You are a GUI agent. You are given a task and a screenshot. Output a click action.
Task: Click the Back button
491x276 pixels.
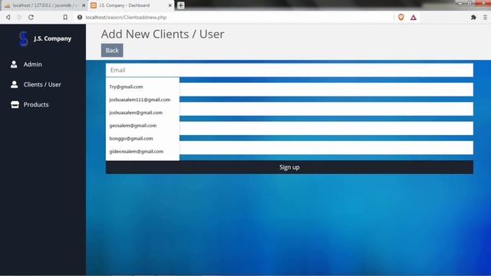click(x=112, y=51)
